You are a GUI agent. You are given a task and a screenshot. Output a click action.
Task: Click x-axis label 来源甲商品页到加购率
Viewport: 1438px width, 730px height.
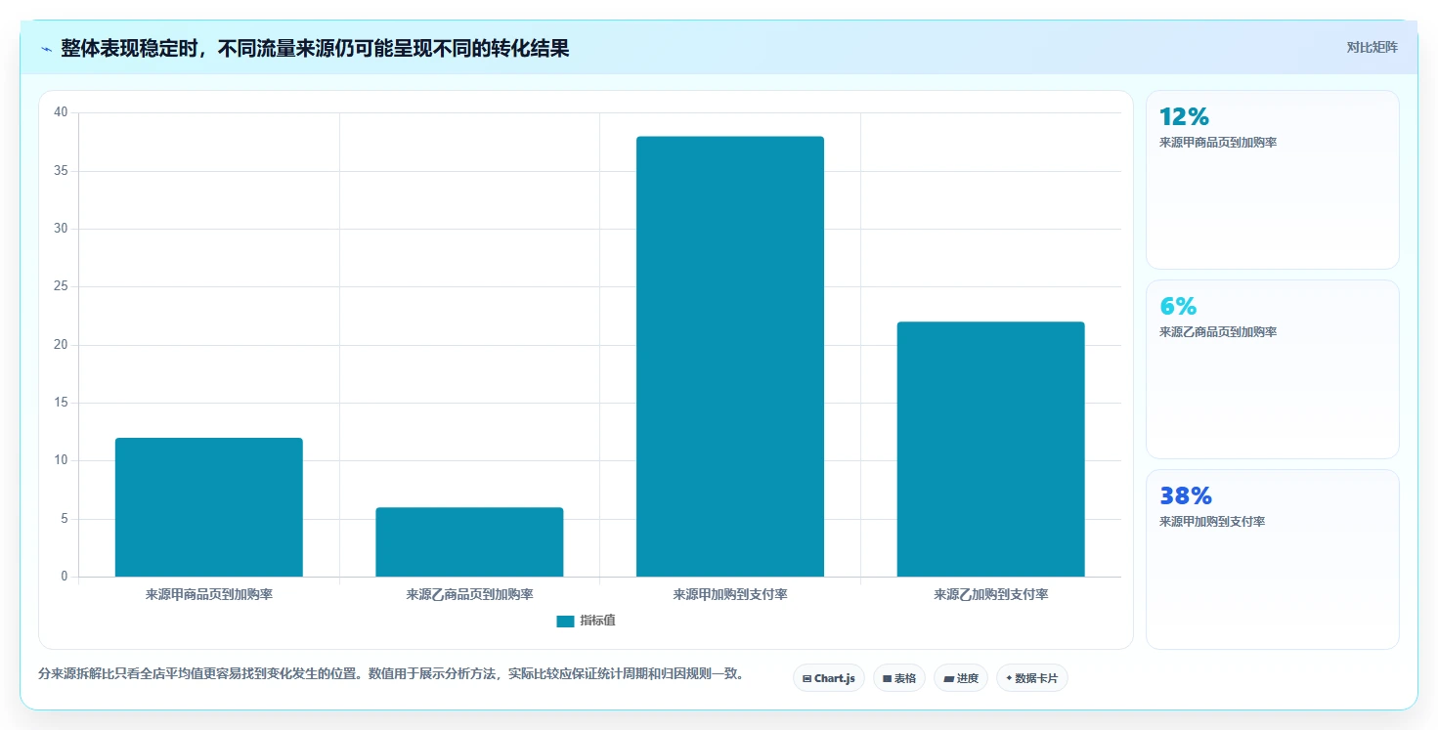click(x=209, y=594)
